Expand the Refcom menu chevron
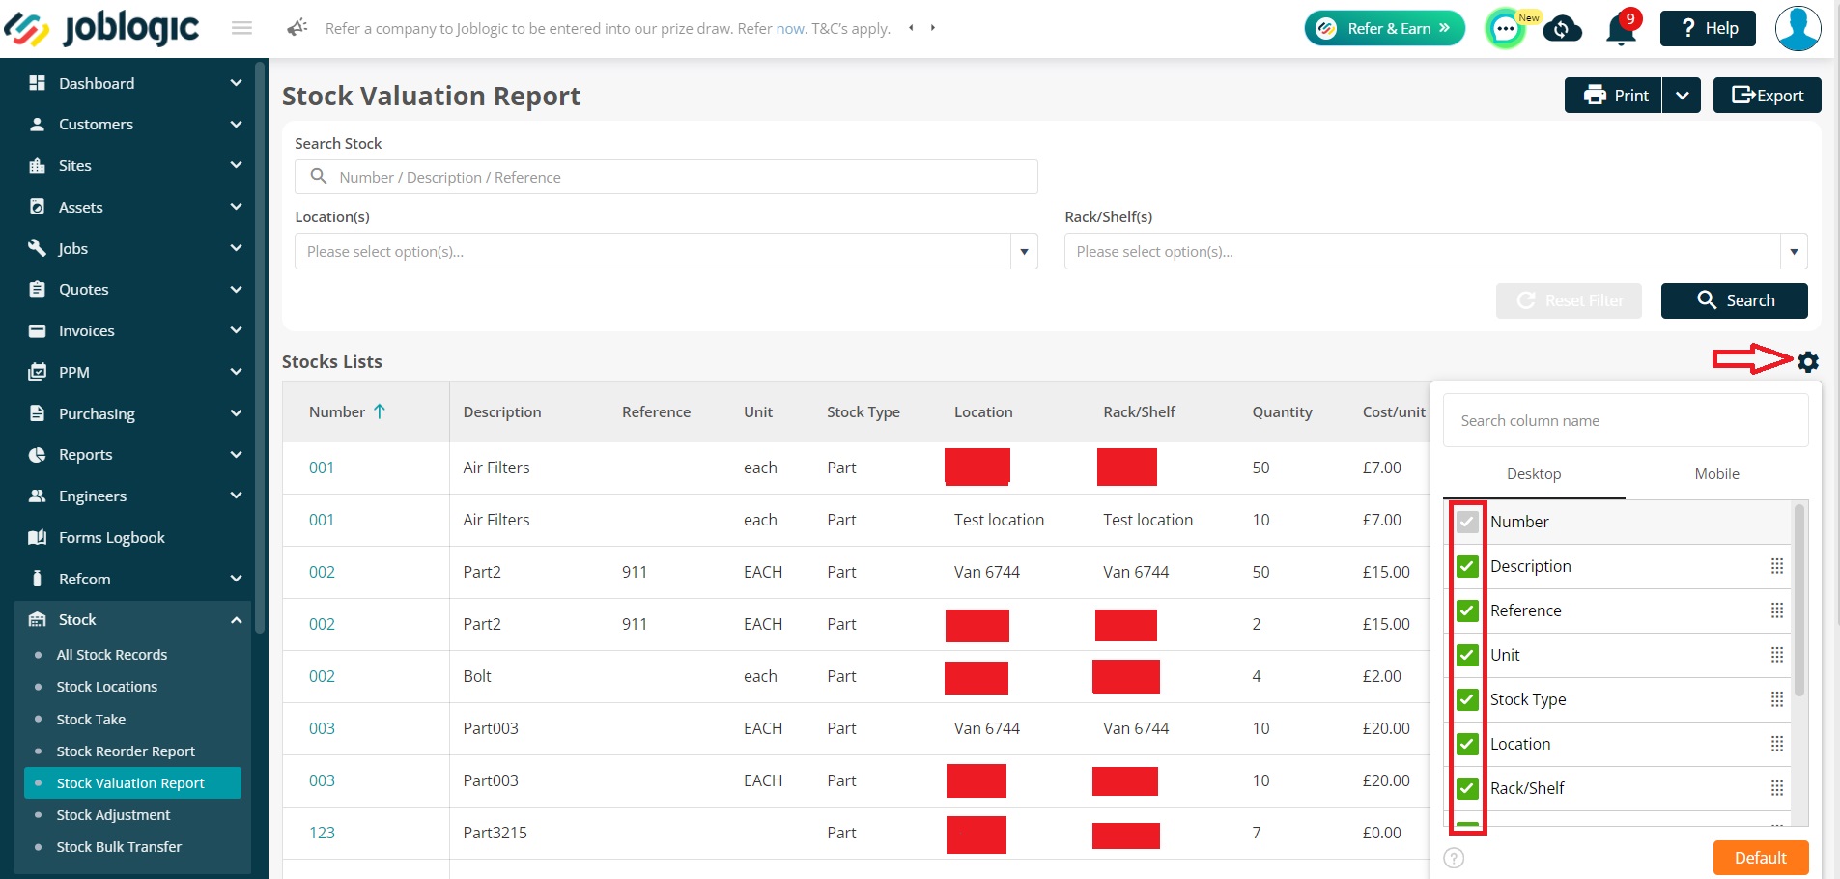 point(236,579)
